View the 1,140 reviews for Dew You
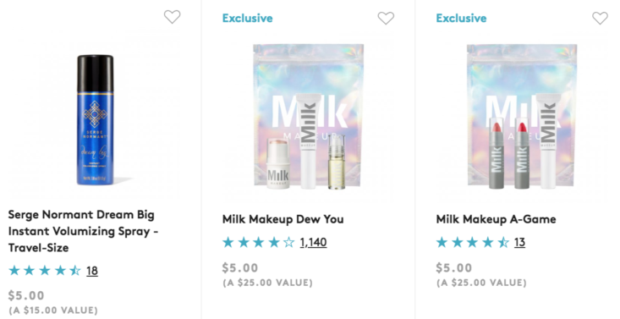 click(313, 242)
